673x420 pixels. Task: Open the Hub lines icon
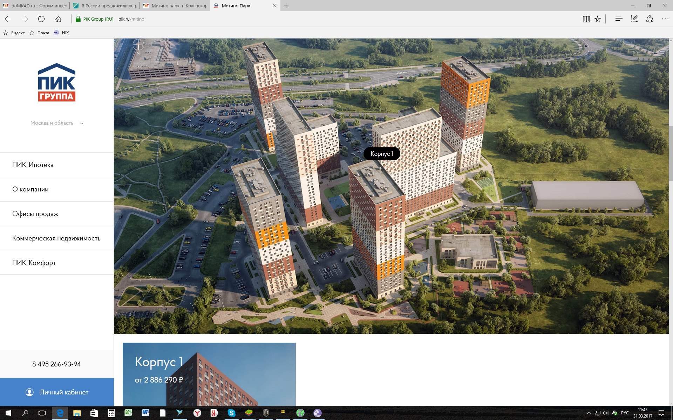point(619,19)
